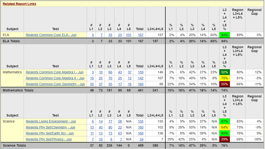Open Regents Common Core ELA - Jun test
The width and height of the screenshot is (265, 149).
pyautogui.click(x=51, y=35)
